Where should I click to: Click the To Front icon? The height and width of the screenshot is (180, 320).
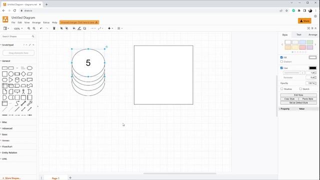[x=61, y=28]
